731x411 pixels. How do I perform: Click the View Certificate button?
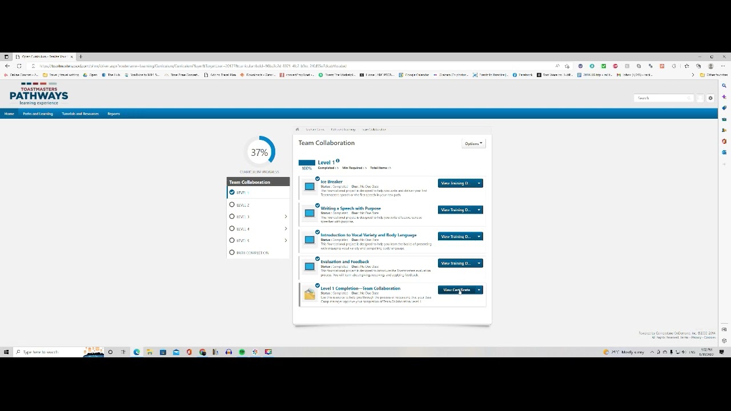click(x=456, y=290)
